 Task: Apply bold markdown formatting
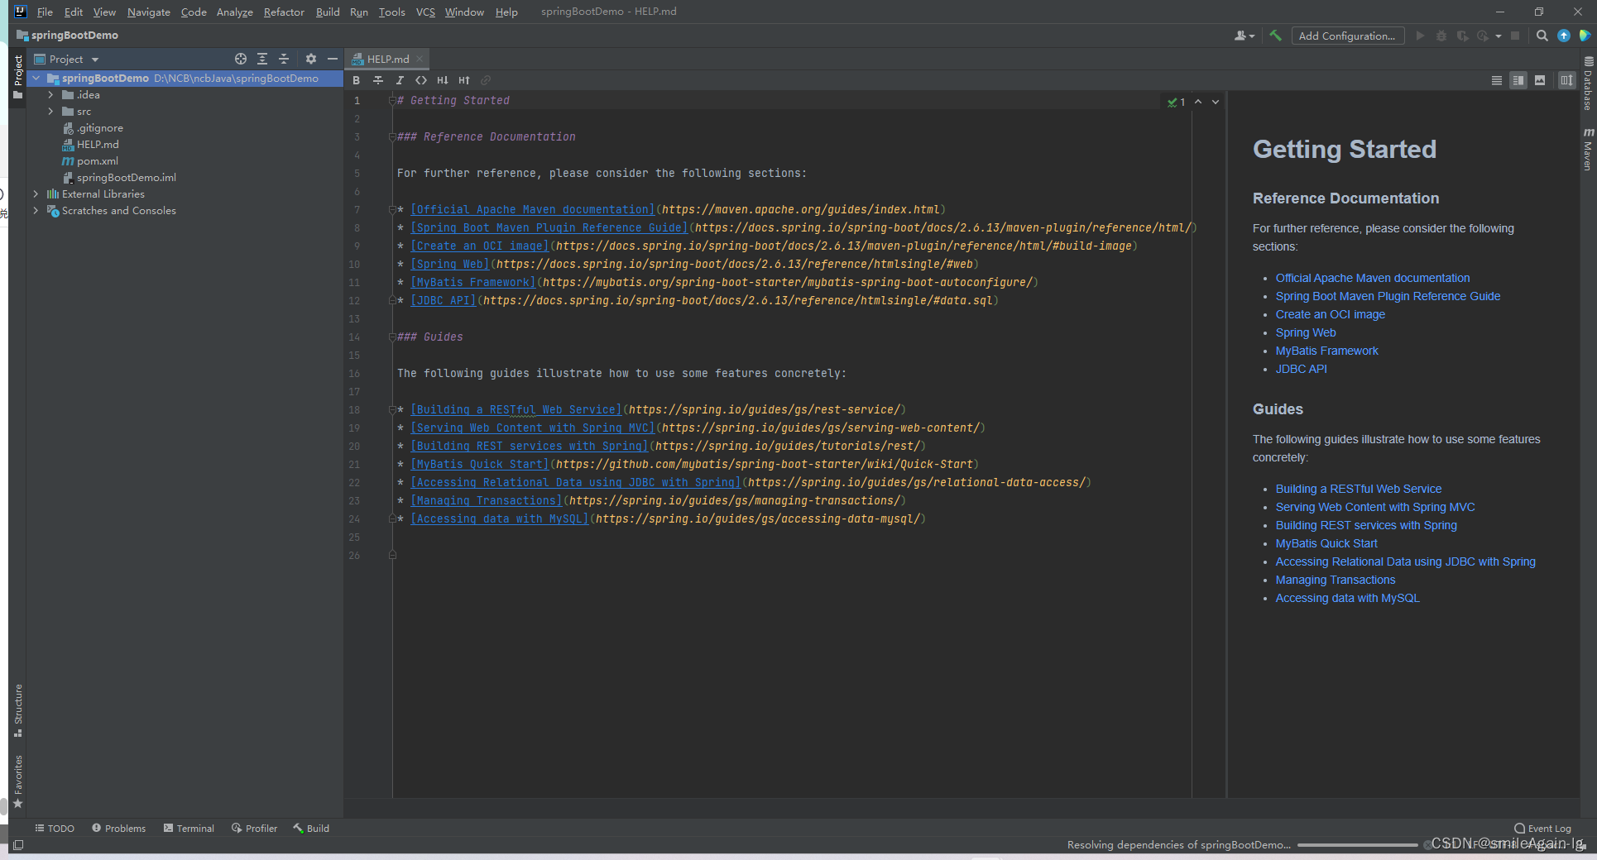coord(357,80)
